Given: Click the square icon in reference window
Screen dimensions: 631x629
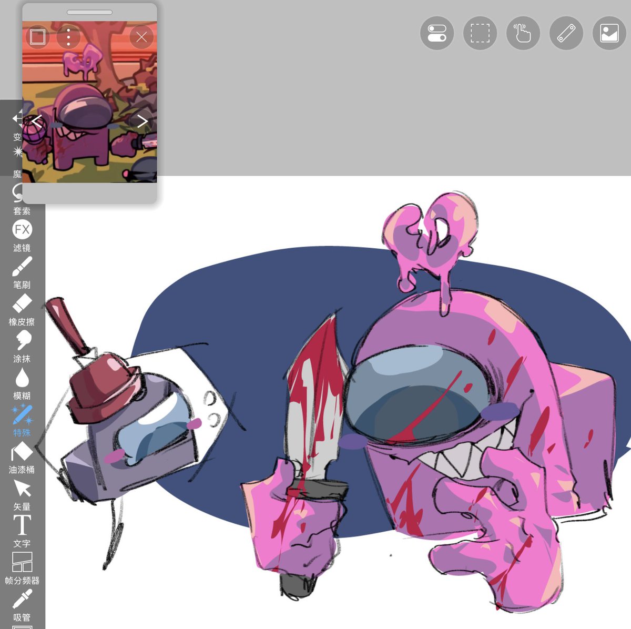Looking at the screenshot, I should click(x=38, y=37).
